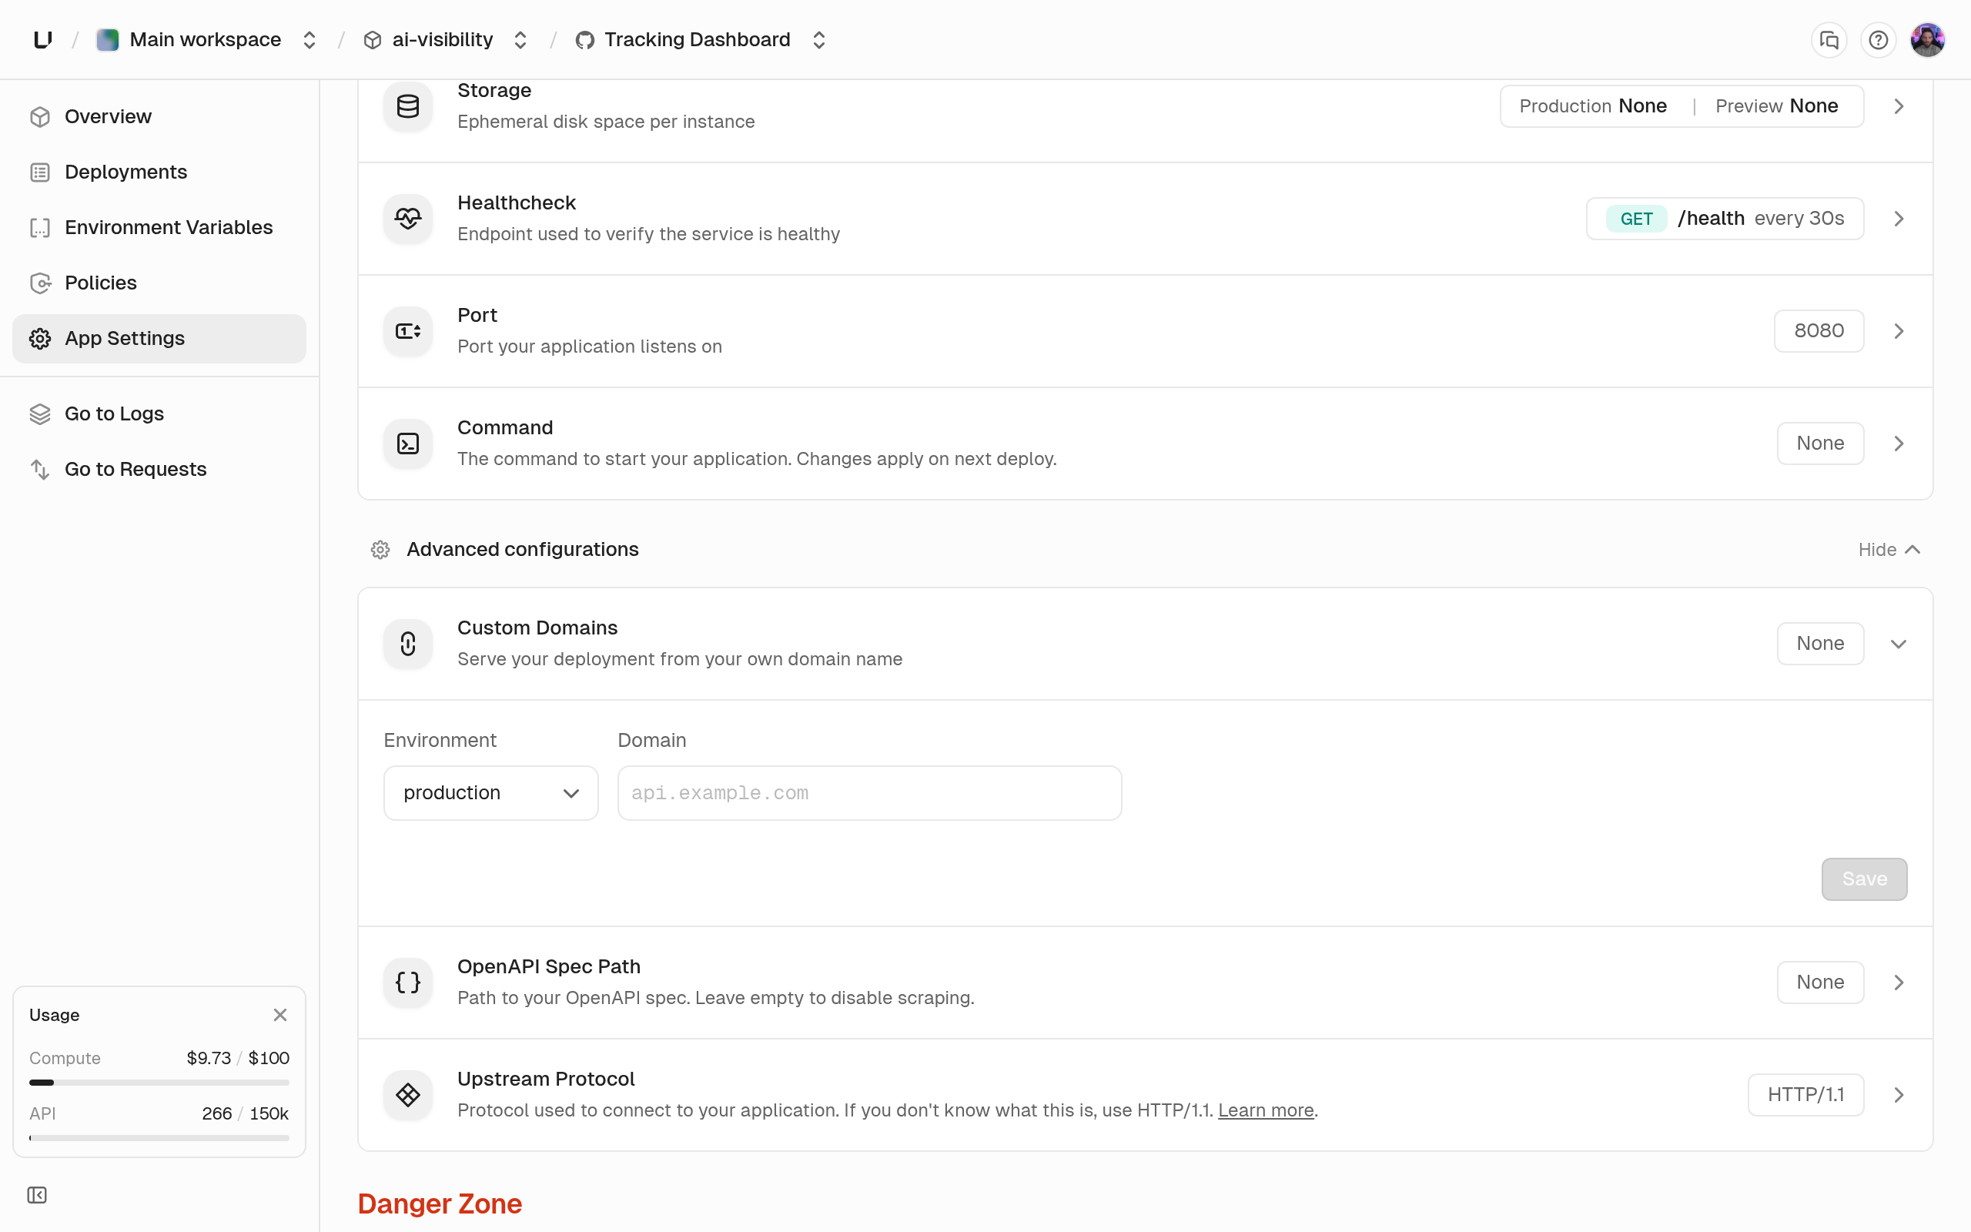Click the API usage progress bar

click(159, 1138)
